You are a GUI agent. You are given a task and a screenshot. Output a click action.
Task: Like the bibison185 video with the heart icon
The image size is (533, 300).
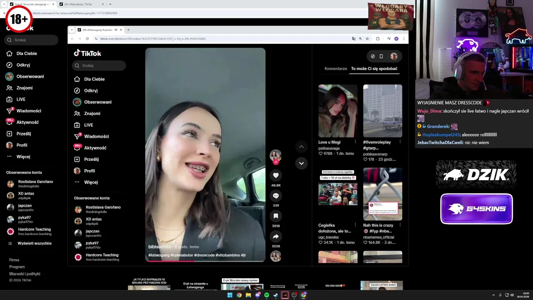tap(276, 175)
